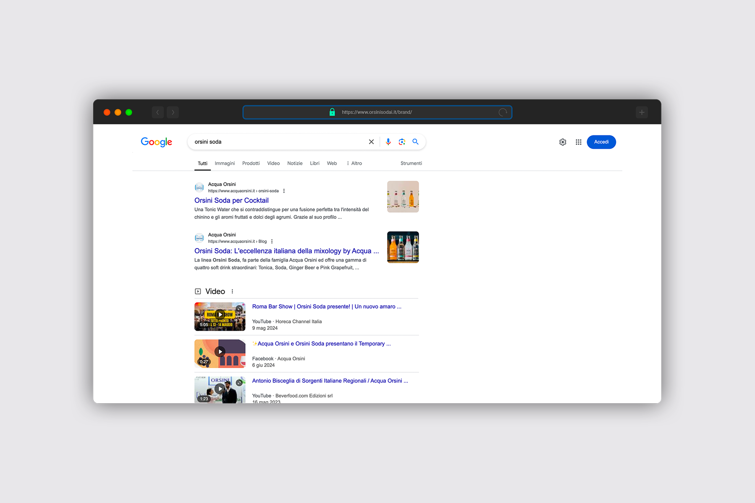755x503 pixels.
Task: Click the browser back arrow
Action: click(157, 112)
